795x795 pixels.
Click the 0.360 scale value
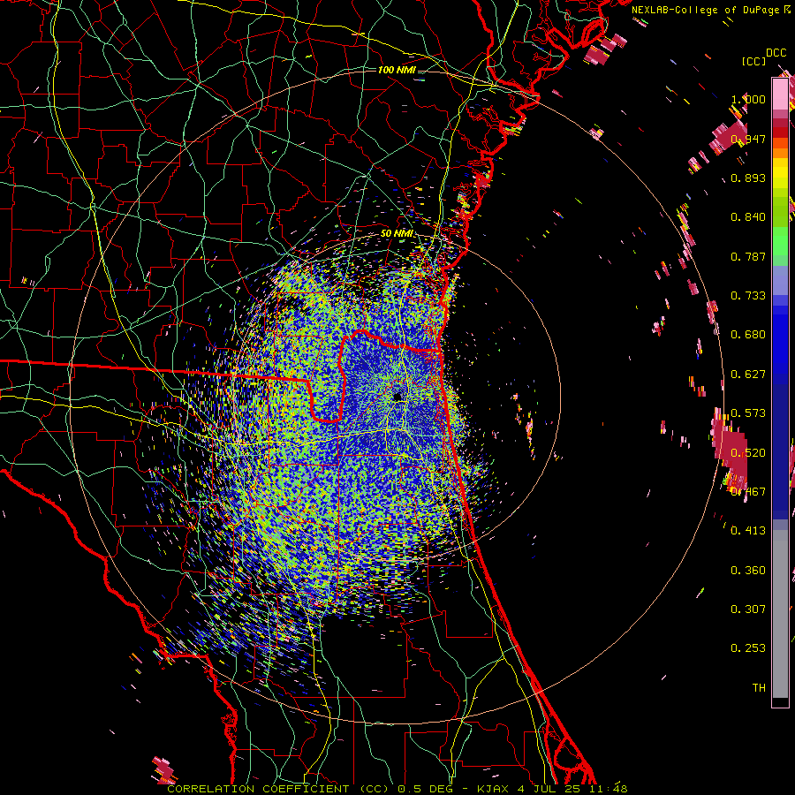[x=748, y=570]
